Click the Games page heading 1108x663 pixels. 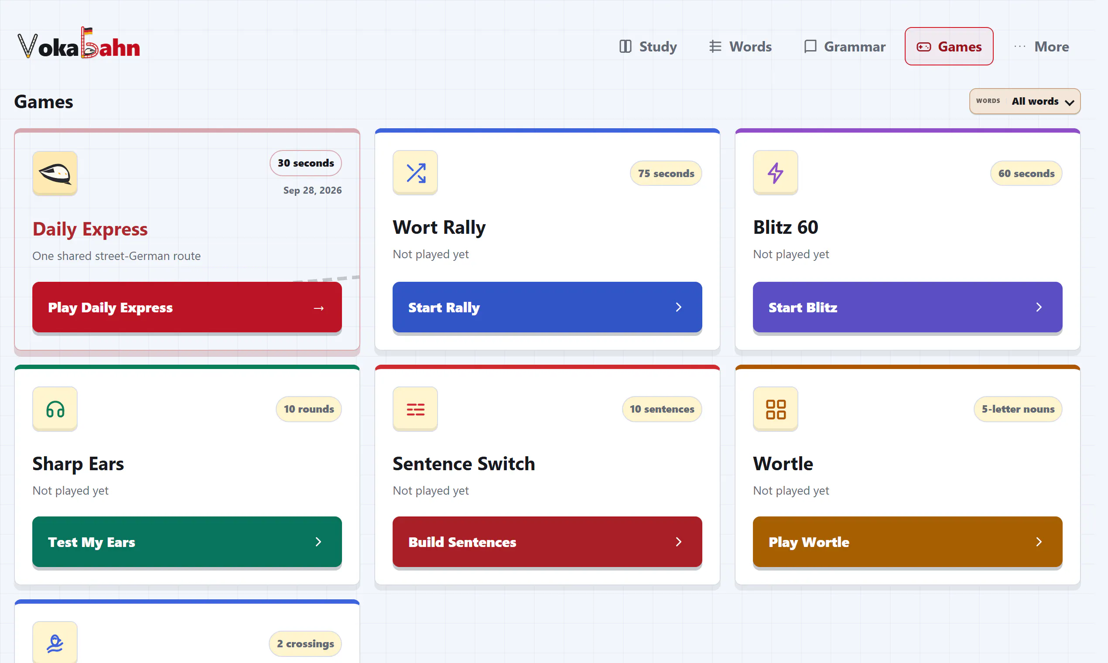43,102
